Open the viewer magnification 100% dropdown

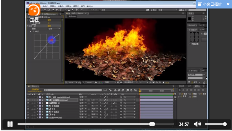click(73, 82)
